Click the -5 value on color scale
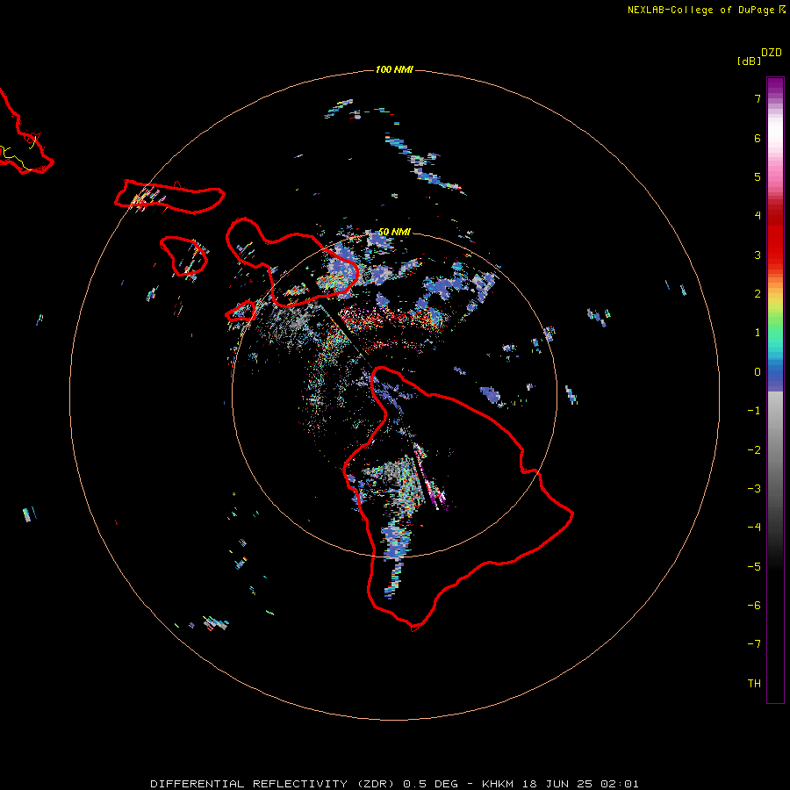This screenshot has width=790, height=790. point(754,567)
